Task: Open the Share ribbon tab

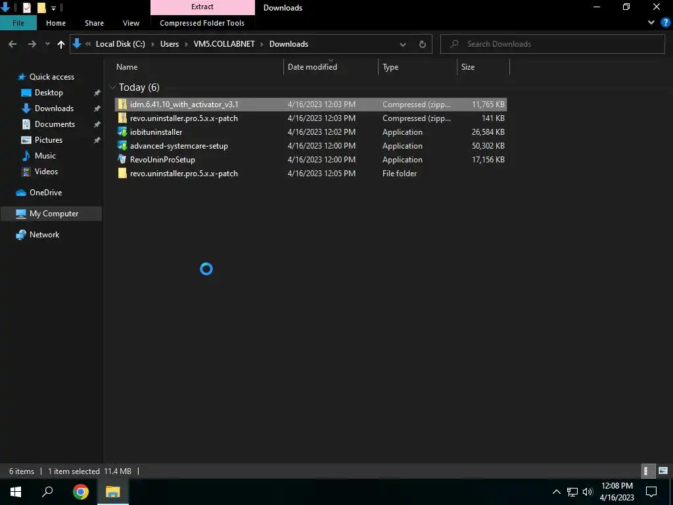Action: [x=94, y=23]
